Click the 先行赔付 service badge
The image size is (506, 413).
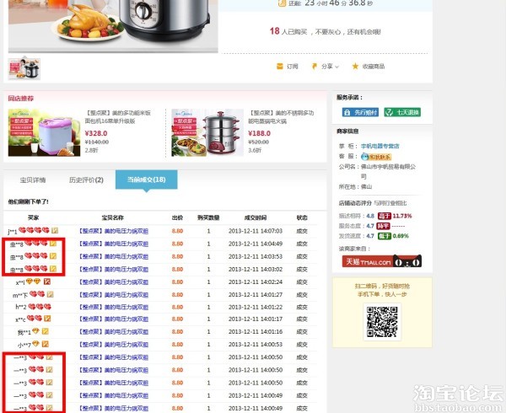pos(360,112)
